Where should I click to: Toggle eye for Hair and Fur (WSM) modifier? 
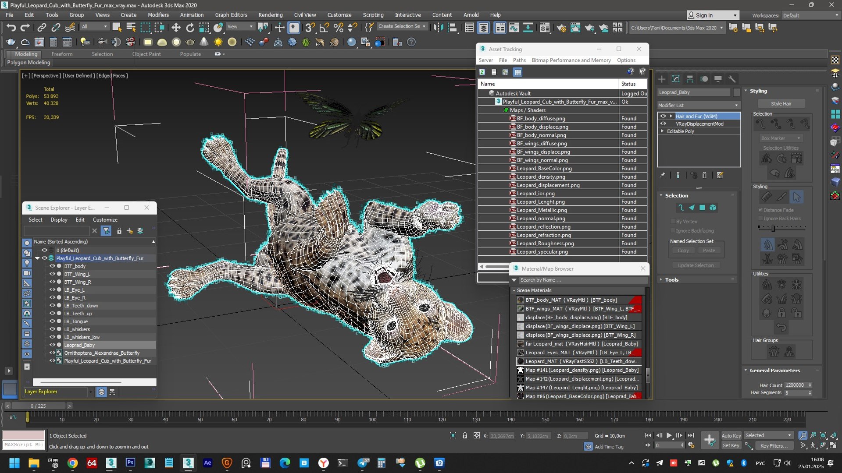tap(663, 116)
